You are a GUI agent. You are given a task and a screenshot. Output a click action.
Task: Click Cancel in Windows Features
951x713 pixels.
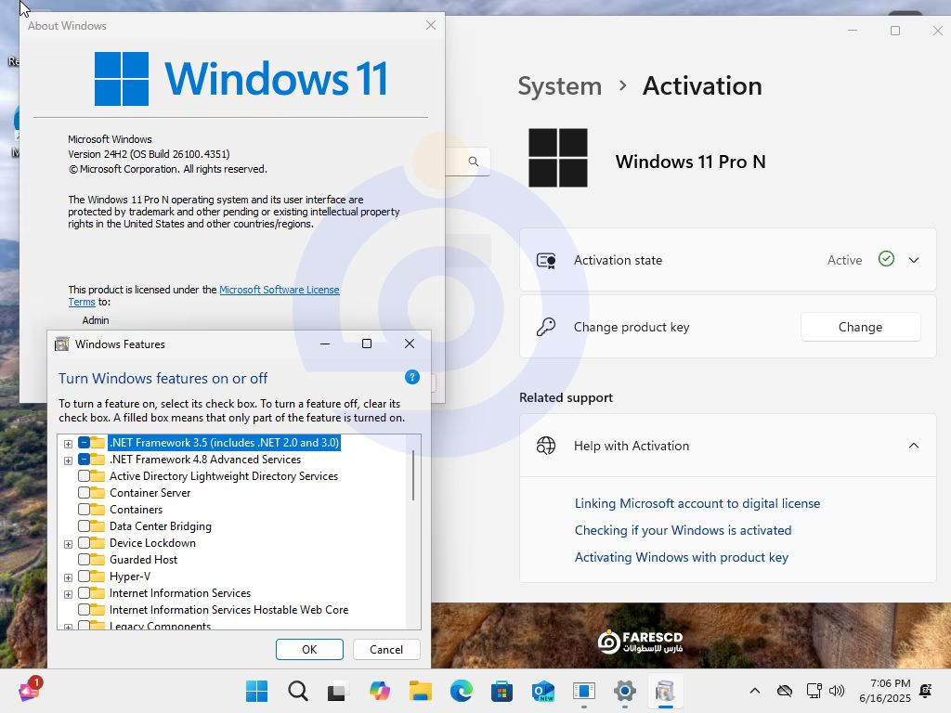tap(386, 649)
